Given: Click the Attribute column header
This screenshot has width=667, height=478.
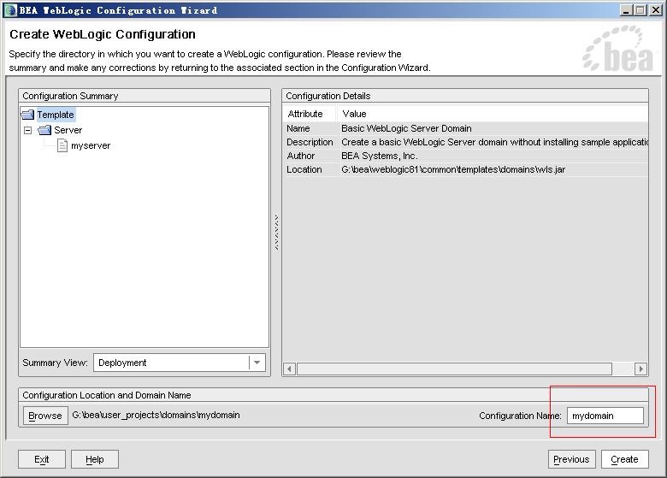Looking at the screenshot, I should pos(310,114).
